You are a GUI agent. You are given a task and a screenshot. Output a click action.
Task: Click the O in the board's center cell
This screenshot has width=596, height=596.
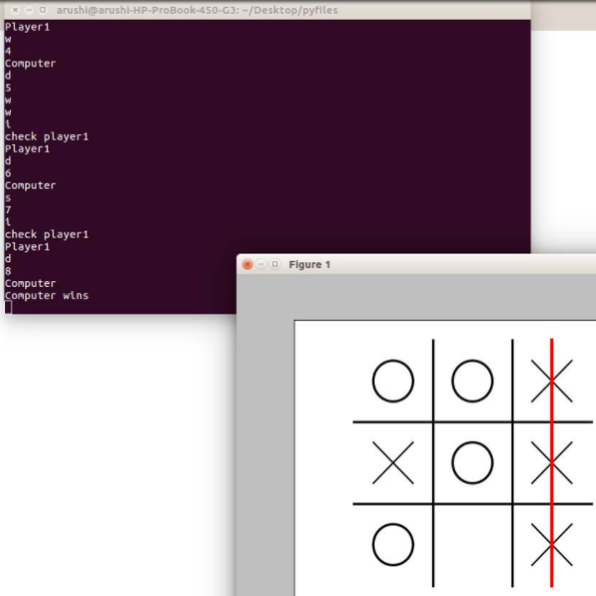473,463
